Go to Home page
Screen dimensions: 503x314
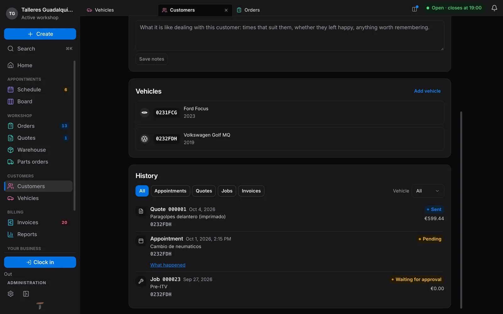(38, 65)
